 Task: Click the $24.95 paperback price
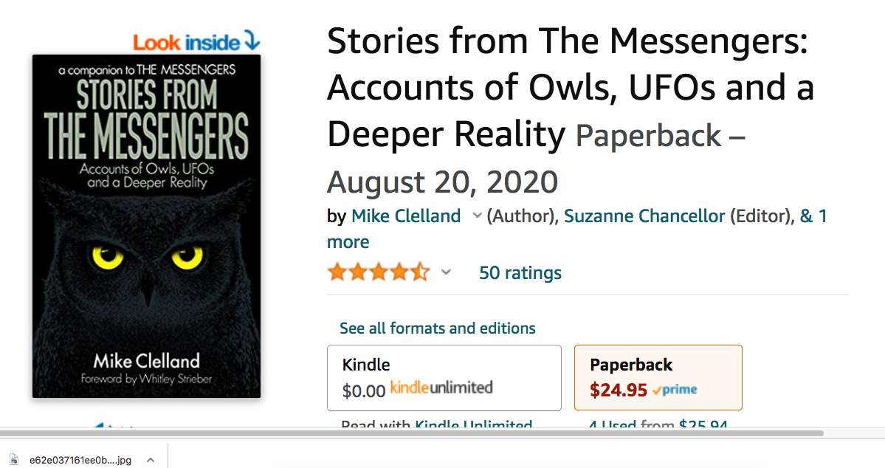[618, 390]
